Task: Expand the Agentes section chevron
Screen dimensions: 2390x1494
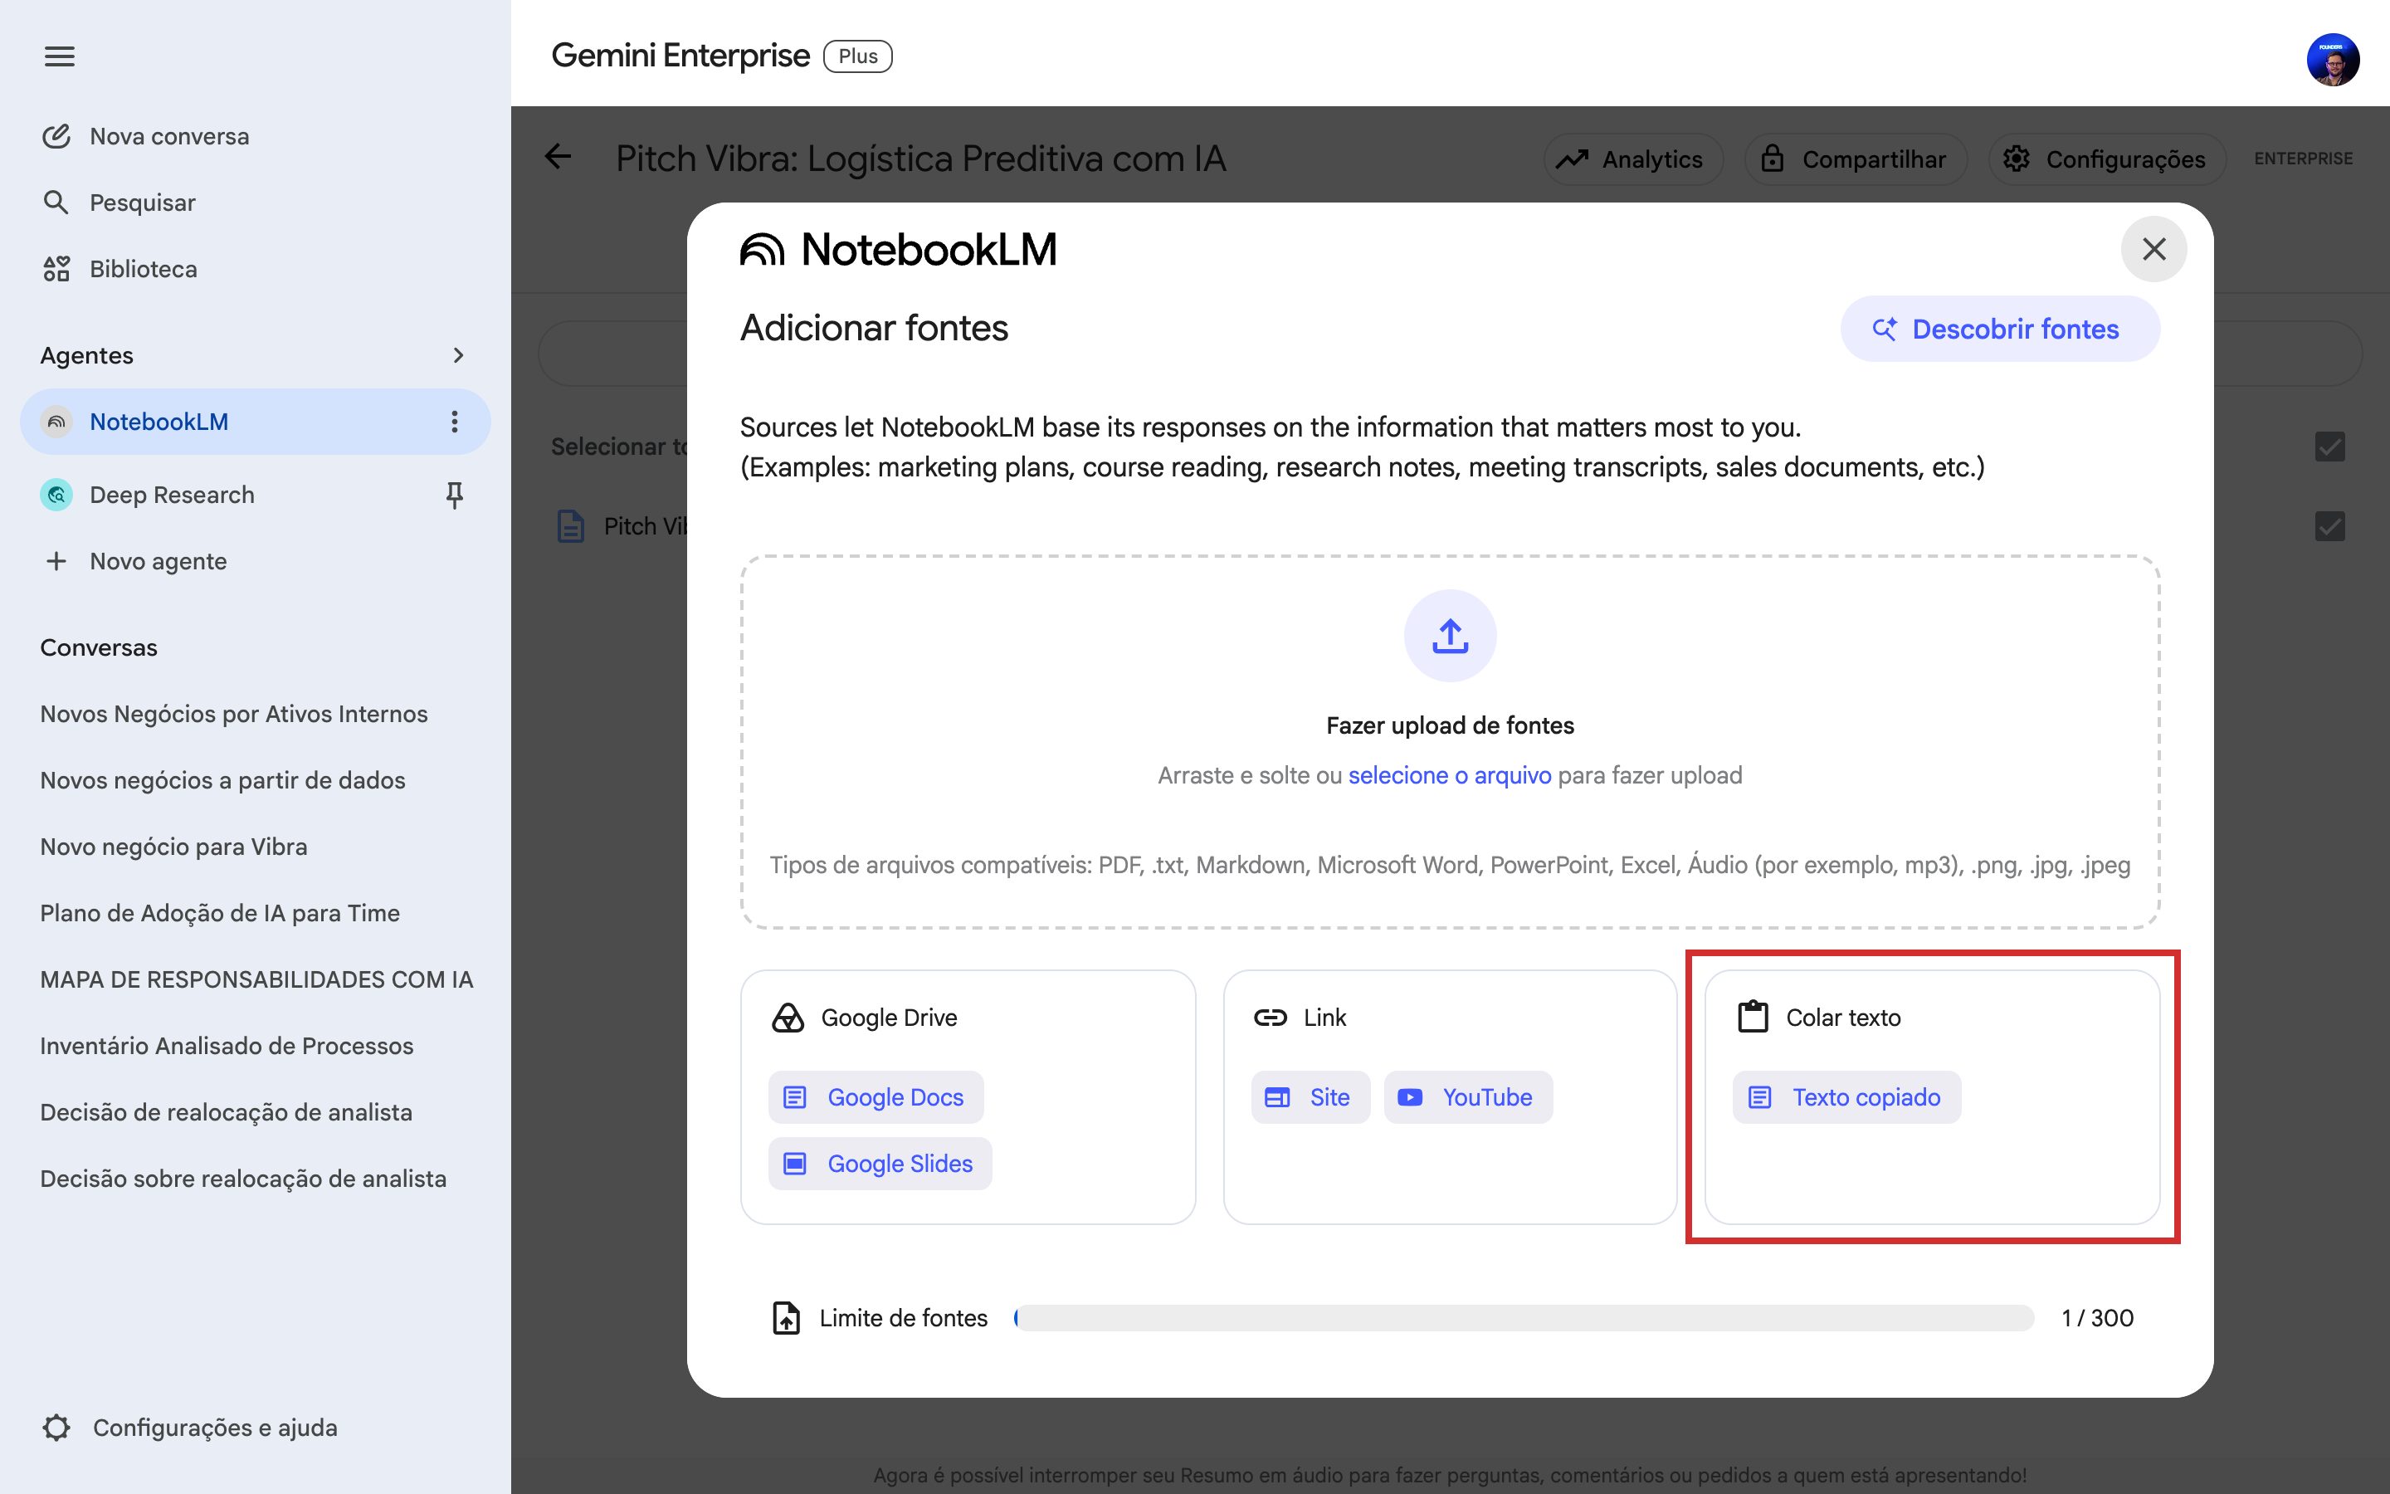Action: [x=457, y=354]
